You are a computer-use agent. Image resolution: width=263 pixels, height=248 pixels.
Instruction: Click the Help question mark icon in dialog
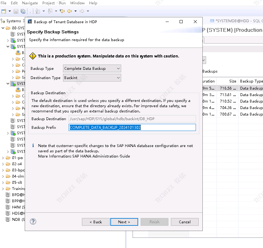[33, 221]
